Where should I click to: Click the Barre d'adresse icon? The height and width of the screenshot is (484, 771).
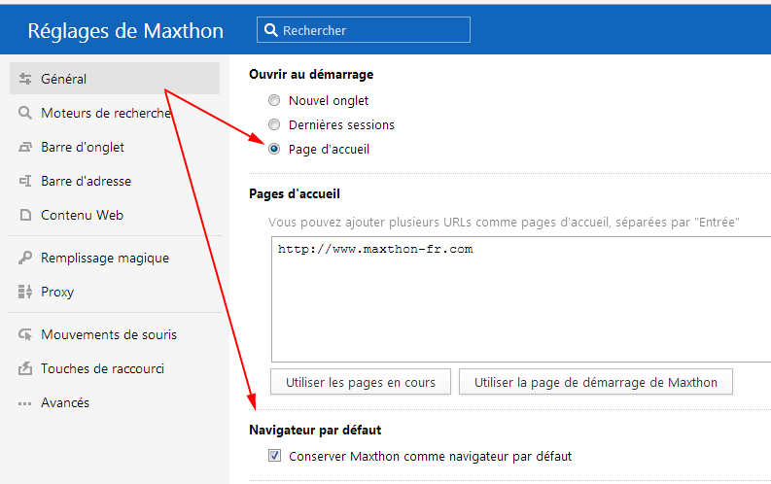[25, 181]
